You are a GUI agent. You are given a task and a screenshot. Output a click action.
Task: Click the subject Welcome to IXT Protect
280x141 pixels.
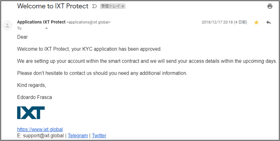(53, 6)
